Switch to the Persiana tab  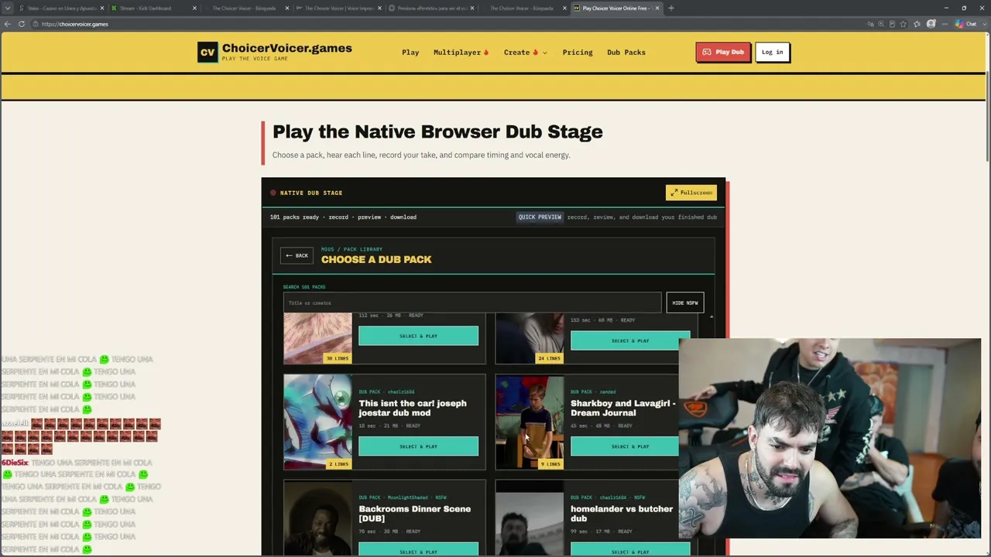coord(430,8)
